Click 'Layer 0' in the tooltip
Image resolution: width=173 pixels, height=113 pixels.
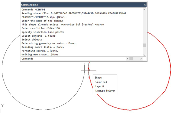tap(100, 86)
